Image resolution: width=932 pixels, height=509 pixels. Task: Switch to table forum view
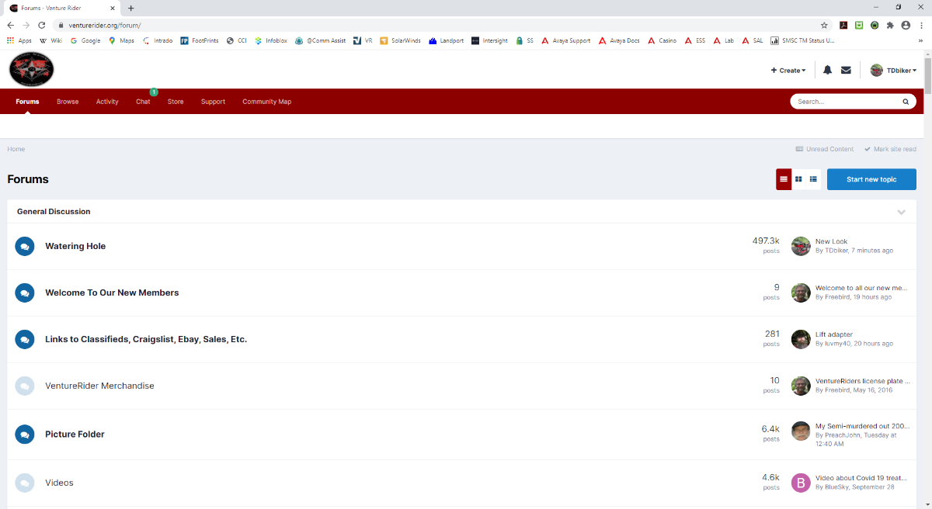click(x=784, y=179)
